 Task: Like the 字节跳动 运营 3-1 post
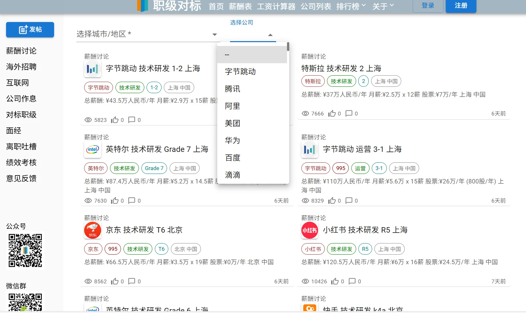[x=332, y=201]
